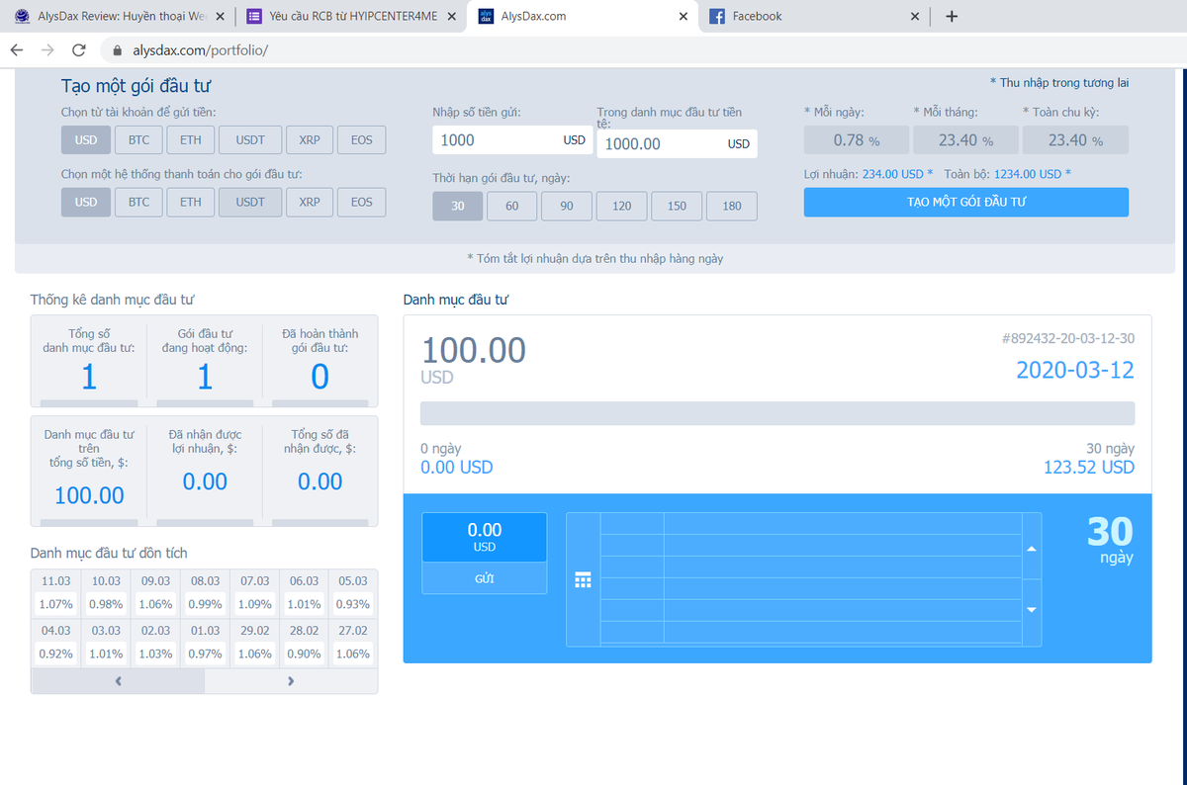Click the 100.00 USD portfolio amount
Screen dimensions: 1187x785
pos(474,358)
